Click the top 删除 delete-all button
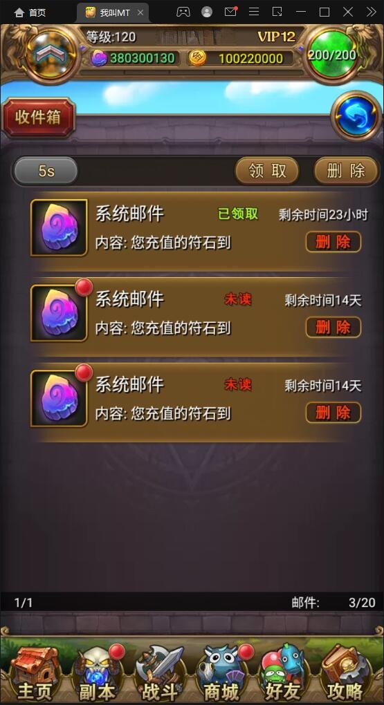Viewport: 384px width, 705px height. tap(346, 171)
